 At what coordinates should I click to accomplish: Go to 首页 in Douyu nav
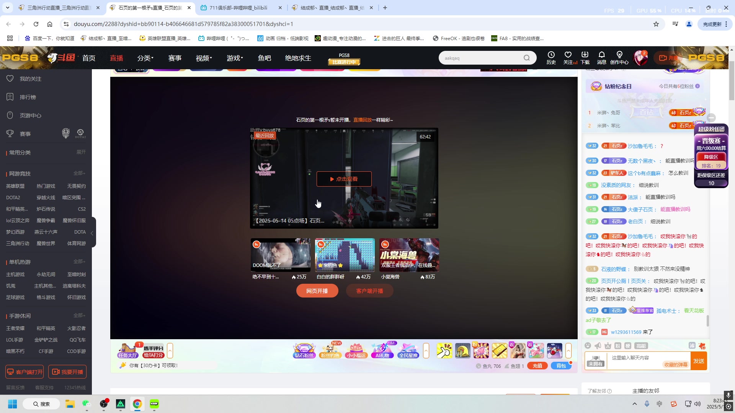[x=89, y=58]
